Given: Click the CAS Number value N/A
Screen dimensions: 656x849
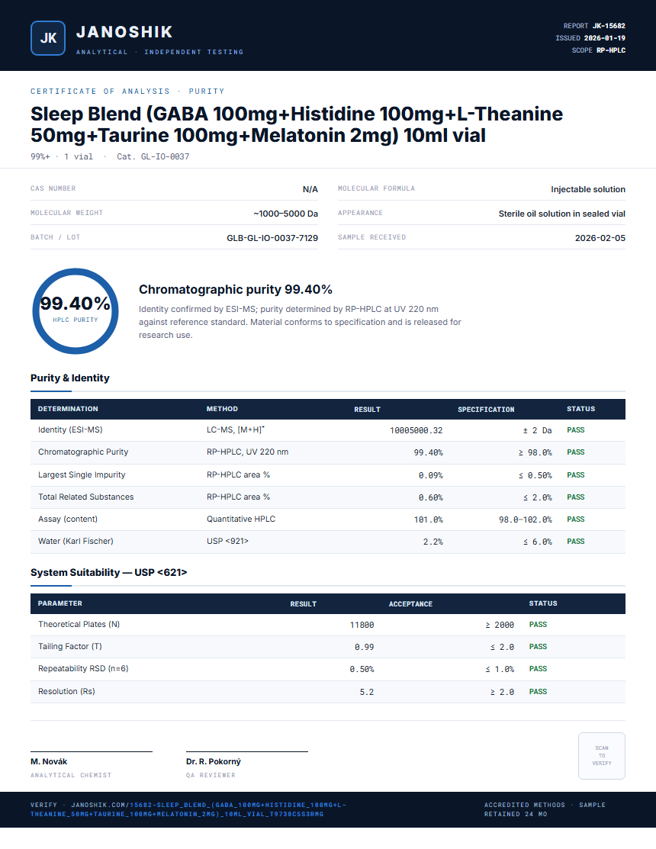Looking at the screenshot, I should click(x=310, y=189).
